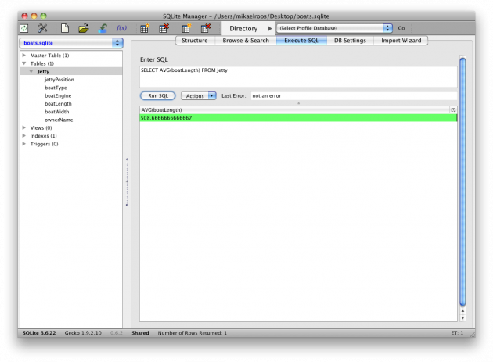Click the Gecko 1.9.2.10 status text

pos(83,333)
